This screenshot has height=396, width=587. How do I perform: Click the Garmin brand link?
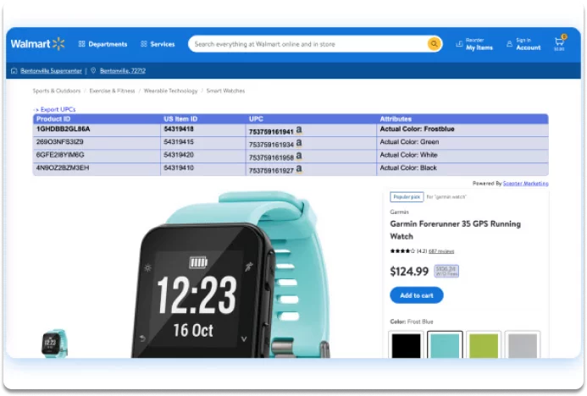(x=399, y=212)
